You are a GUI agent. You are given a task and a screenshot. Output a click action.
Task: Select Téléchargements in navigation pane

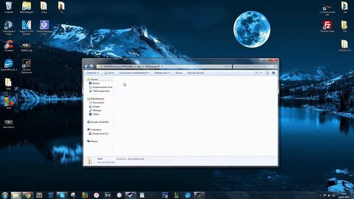pos(99,91)
